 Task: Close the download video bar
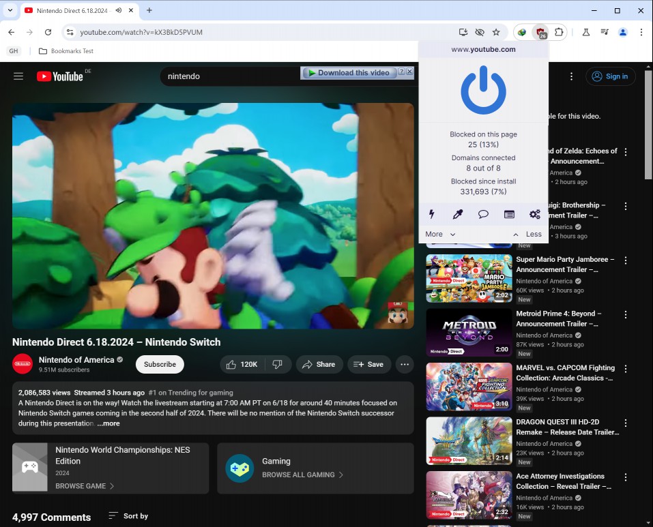click(x=410, y=72)
